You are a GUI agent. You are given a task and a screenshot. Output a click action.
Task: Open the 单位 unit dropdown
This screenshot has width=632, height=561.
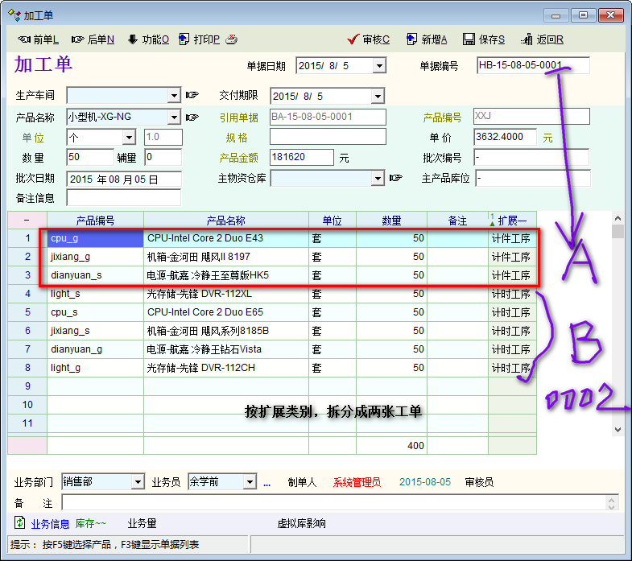129,138
